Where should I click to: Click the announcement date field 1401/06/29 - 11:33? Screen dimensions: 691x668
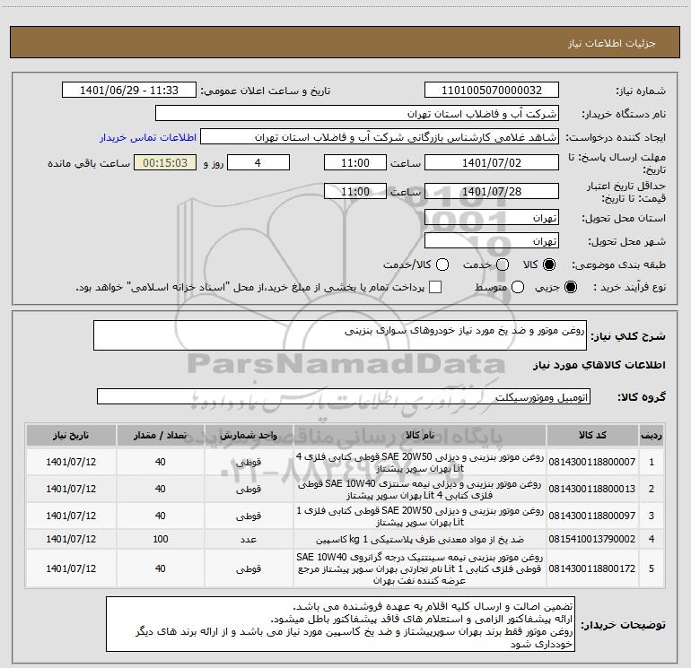tap(129, 91)
